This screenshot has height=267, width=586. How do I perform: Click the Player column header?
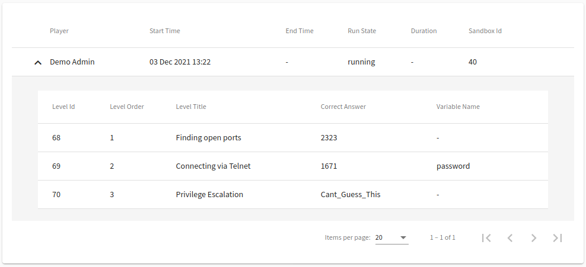[x=59, y=31]
